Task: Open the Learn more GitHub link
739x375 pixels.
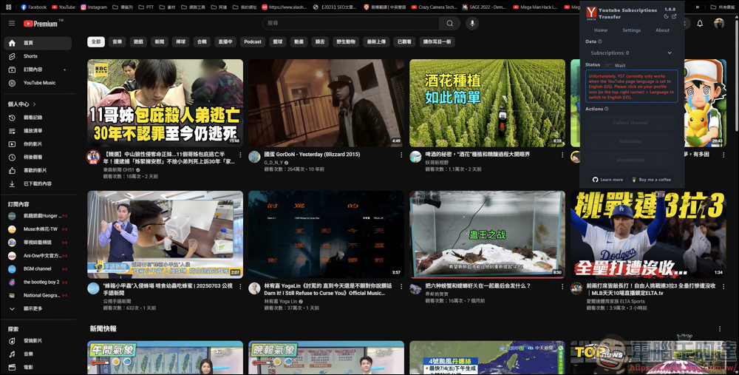Action: [608, 180]
